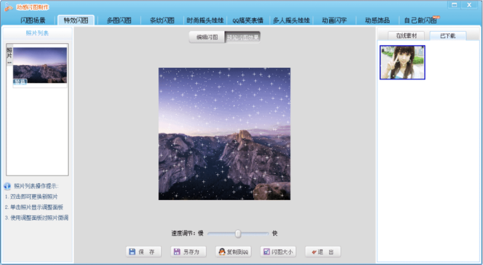Click the QQ penguin icon to copy
The width and height of the screenshot is (483, 265).
point(222,252)
